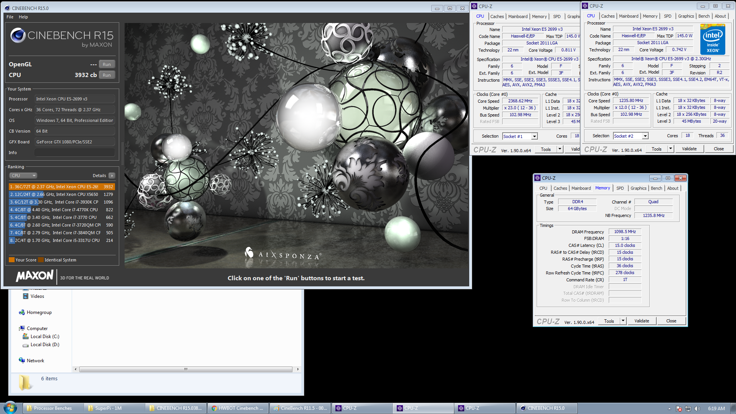Click Intel Inside Xeon logo
This screenshot has width=736, height=414.
click(x=712, y=39)
